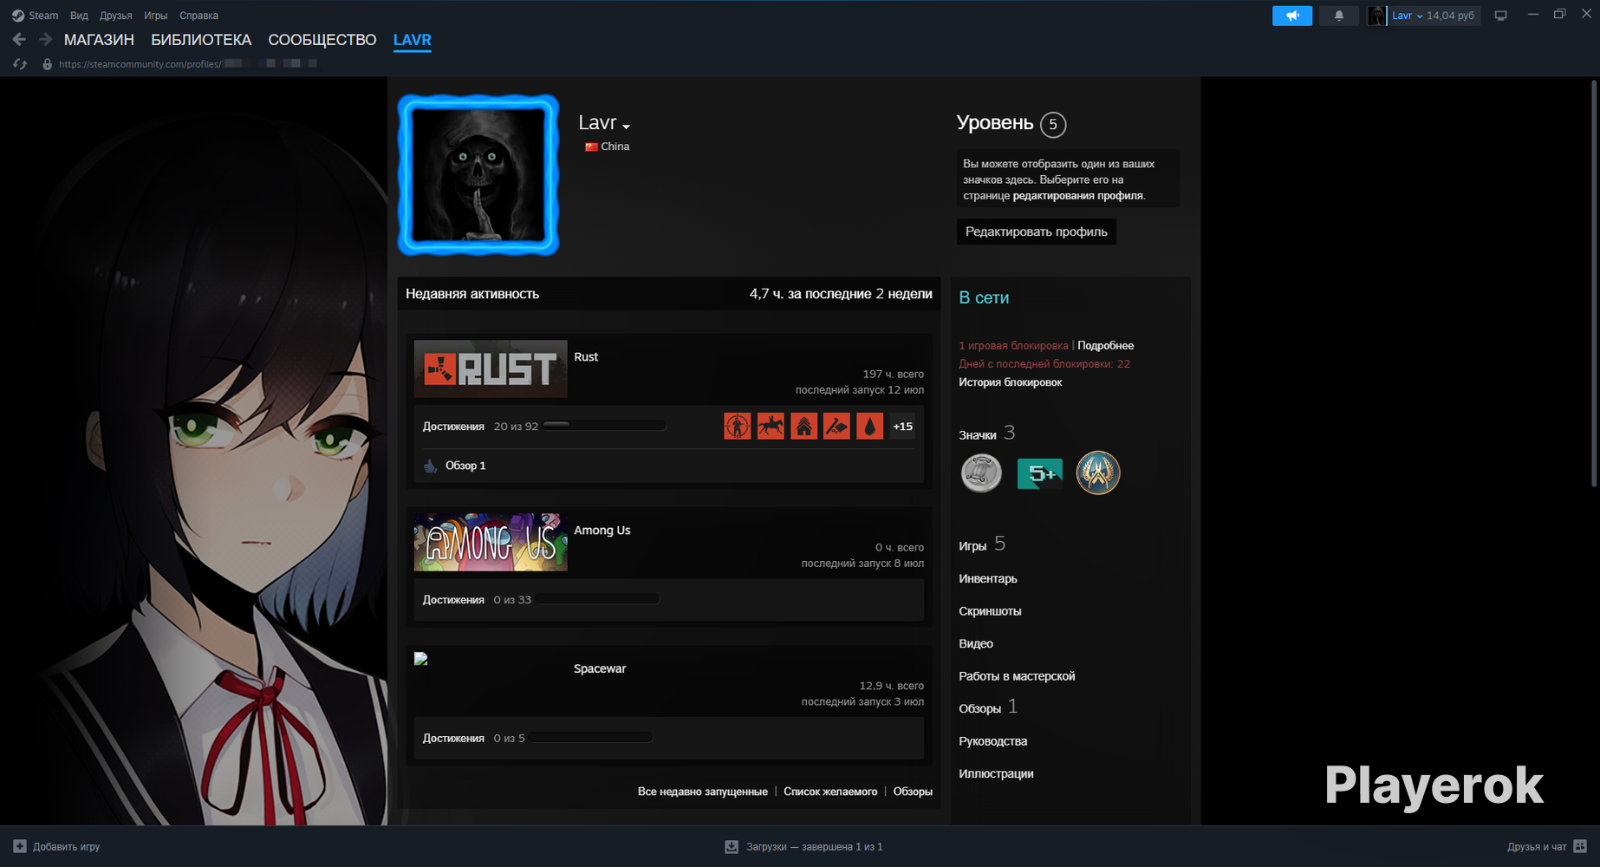Open the Вид menu
The height and width of the screenshot is (867, 1600).
pyautogui.click(x=79, y=16)
